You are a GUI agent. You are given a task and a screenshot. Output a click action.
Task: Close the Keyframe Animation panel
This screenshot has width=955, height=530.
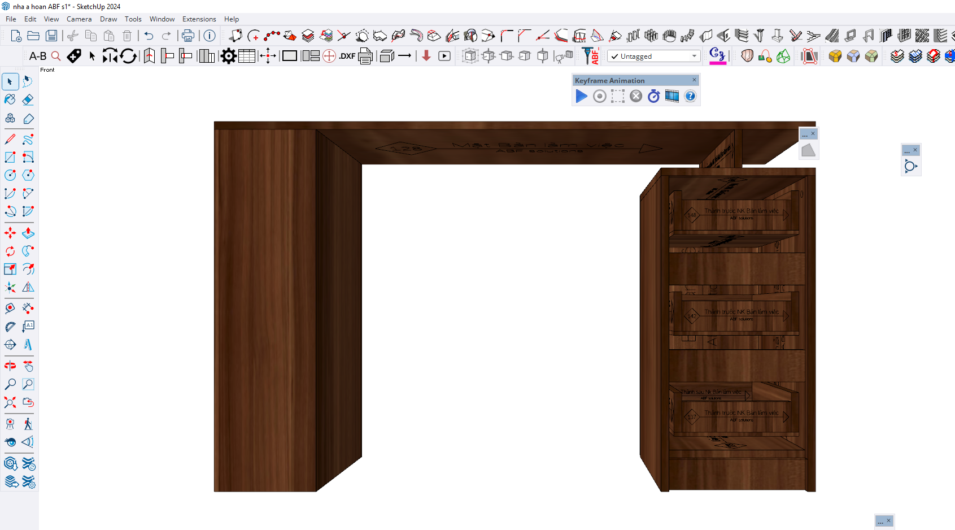point(694,80)
